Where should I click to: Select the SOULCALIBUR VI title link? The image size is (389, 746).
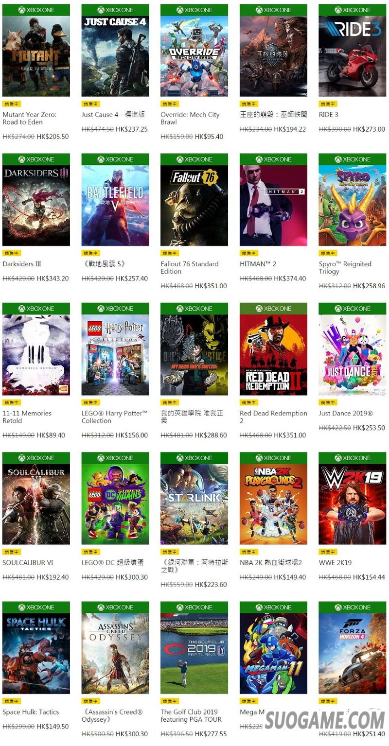(28, 563)
